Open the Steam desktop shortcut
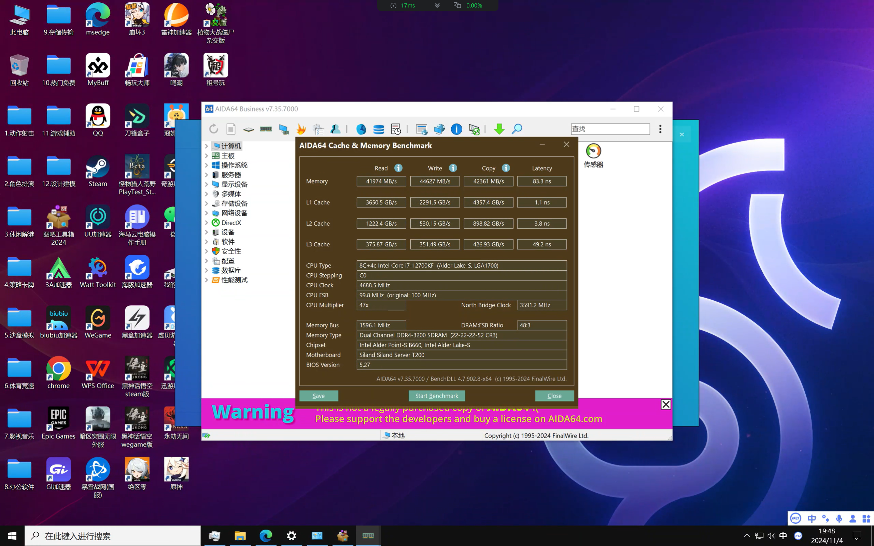This screenshot has width=874, height=546. [x=98, y=171]
